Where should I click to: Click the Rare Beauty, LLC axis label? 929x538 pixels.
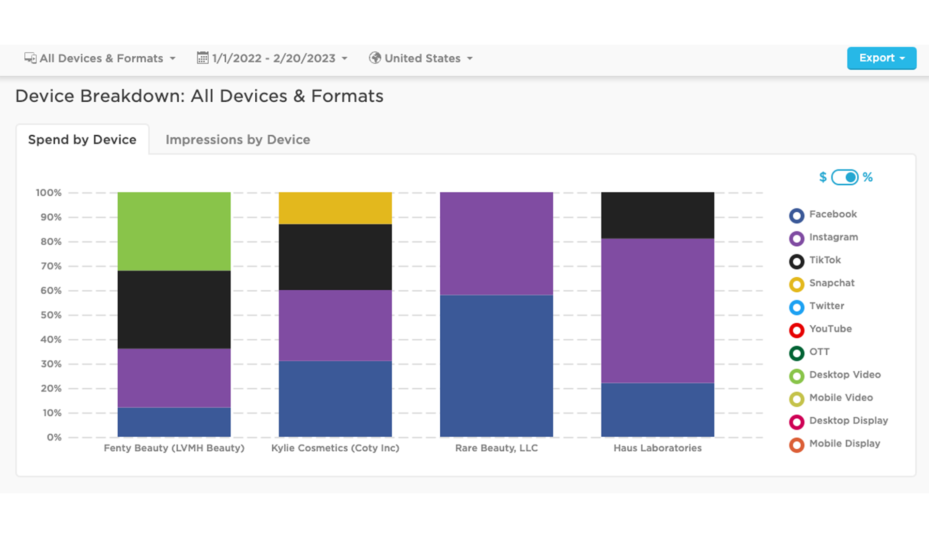(496, 448)
